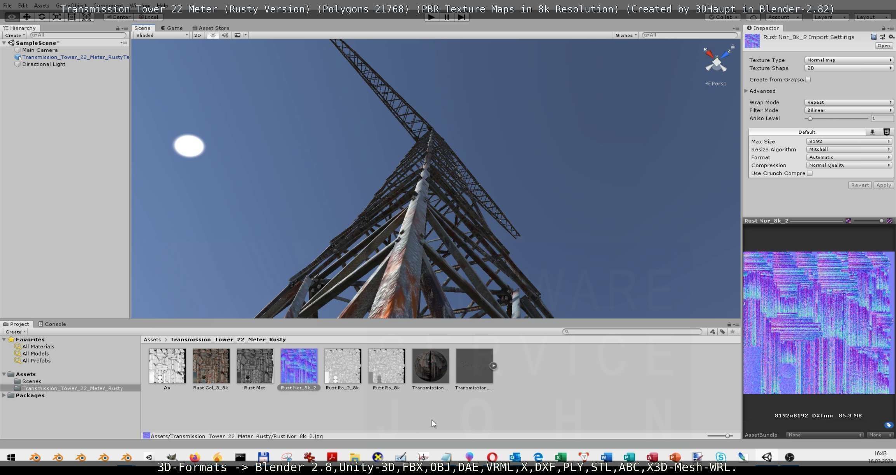Select the combined Transform tool
Screen dimensions: 896x475
point(87,17)
